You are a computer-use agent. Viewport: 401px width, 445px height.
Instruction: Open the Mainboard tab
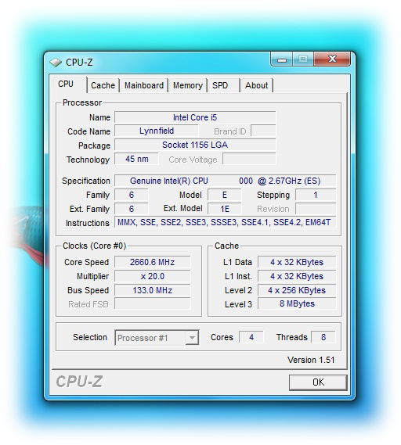[144, 85]
